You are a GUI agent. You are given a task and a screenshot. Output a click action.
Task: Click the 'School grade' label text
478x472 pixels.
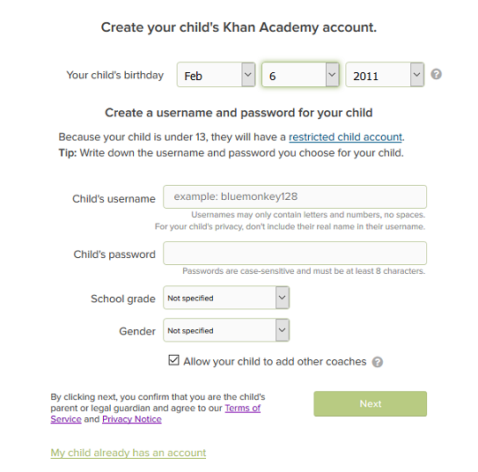(x=123, y=299)
